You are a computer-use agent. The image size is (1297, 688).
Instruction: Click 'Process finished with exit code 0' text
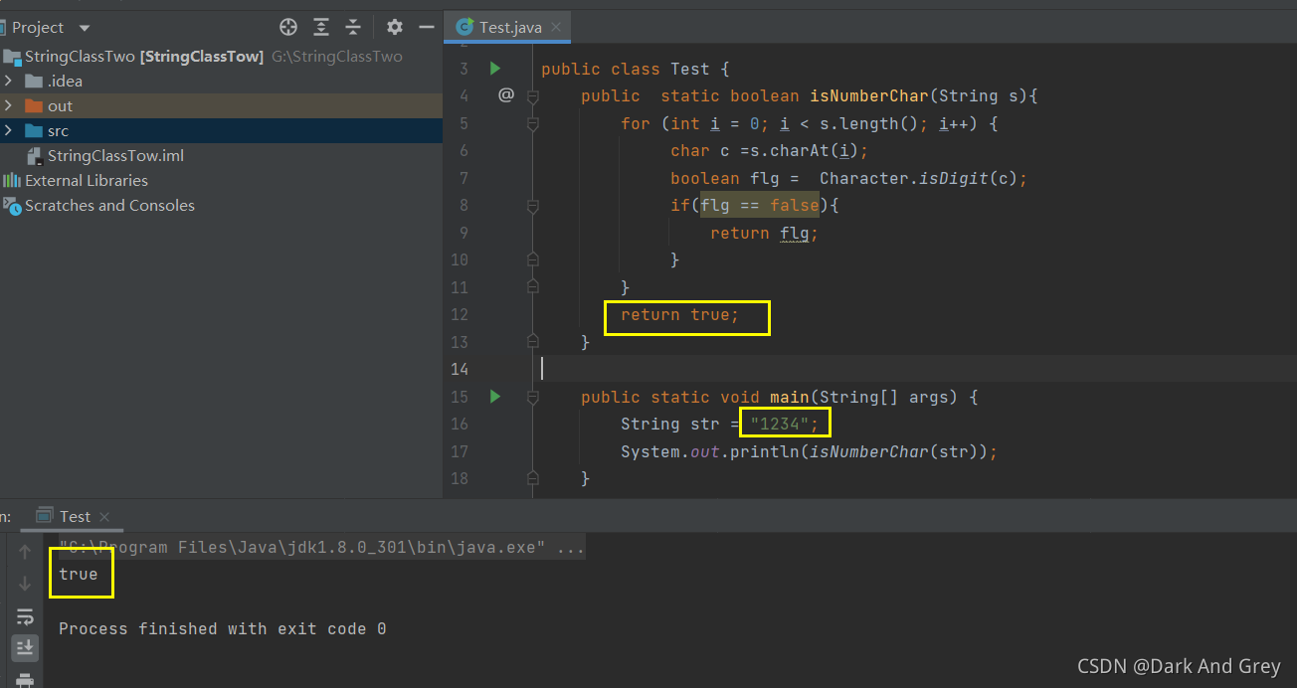[222, 628]
